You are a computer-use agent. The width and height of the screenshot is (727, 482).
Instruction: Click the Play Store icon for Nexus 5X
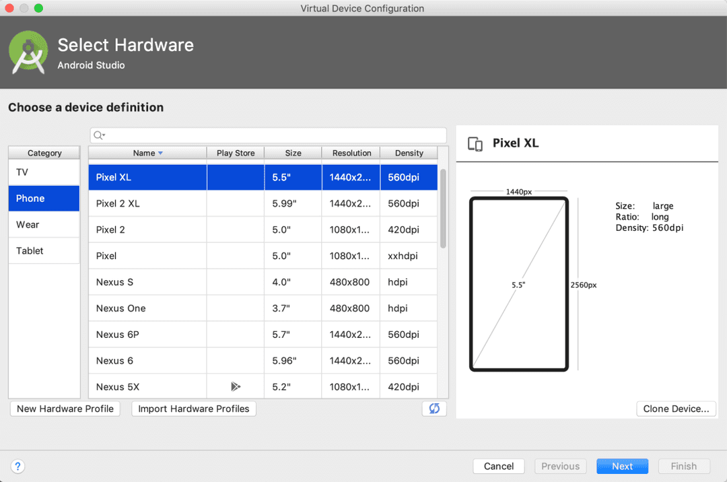pos(236,386)
